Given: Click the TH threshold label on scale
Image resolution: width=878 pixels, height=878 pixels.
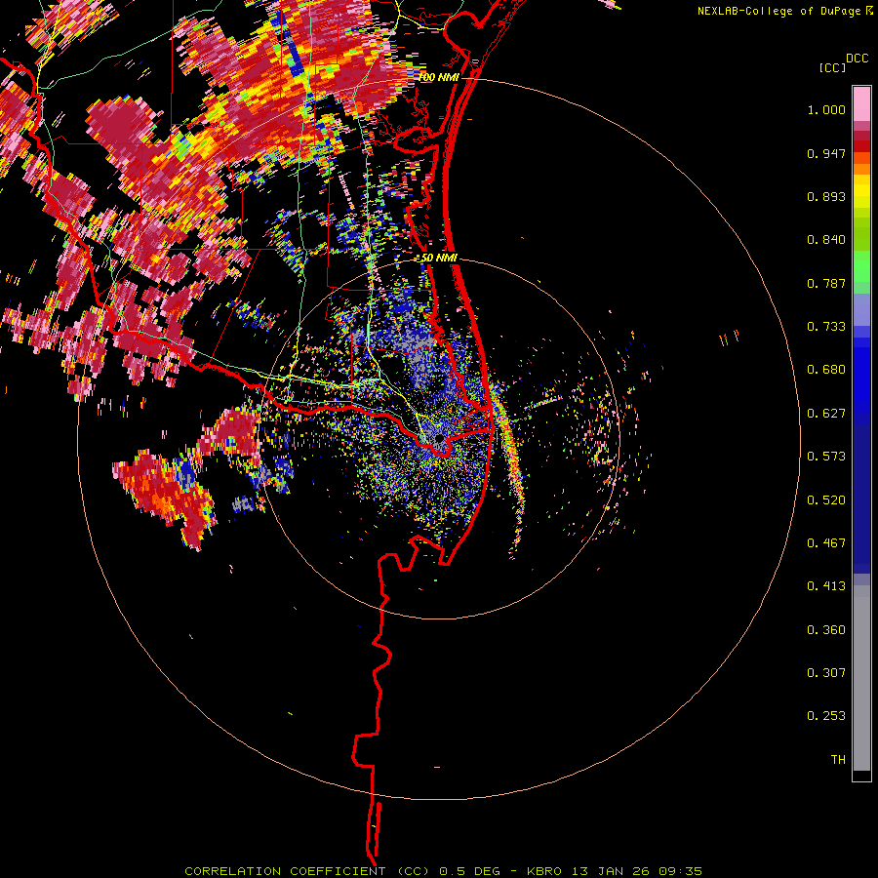Looking at the screenshot, I should pos(838,760).
